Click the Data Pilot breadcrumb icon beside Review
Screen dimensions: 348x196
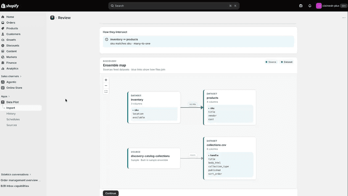pos(52,18)
